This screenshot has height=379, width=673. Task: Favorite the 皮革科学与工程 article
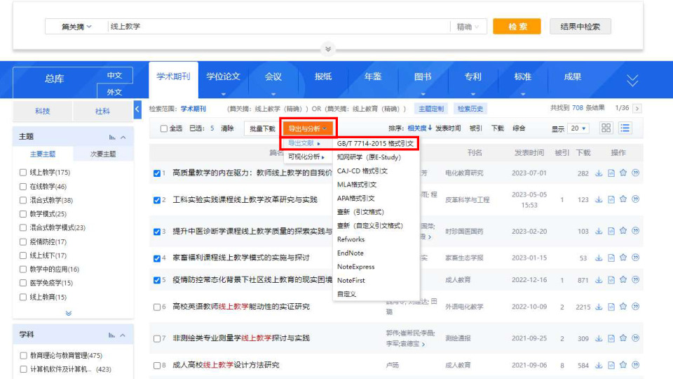point(623,199)
